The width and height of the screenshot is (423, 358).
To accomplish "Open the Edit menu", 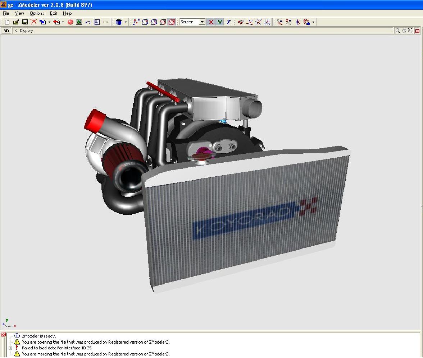I will point(53,13).
